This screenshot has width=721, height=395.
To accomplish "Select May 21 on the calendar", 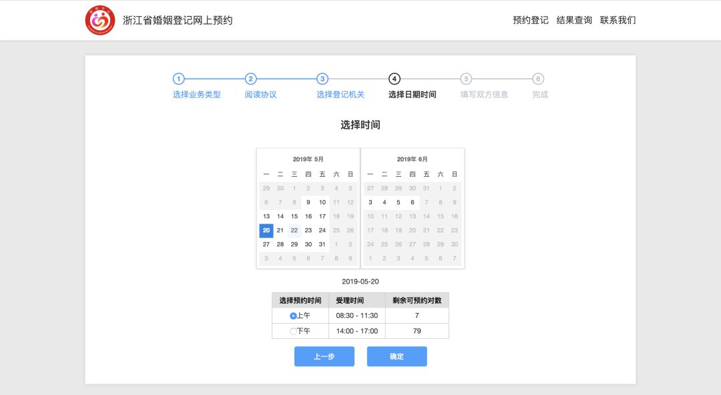I will [280, 230].
